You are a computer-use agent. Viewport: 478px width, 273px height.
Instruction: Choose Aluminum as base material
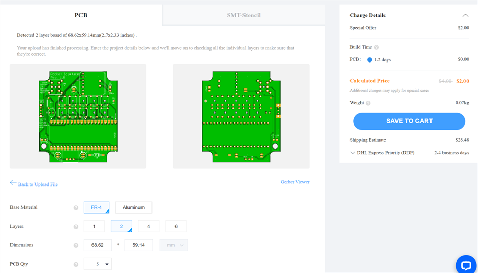point(134,207)
